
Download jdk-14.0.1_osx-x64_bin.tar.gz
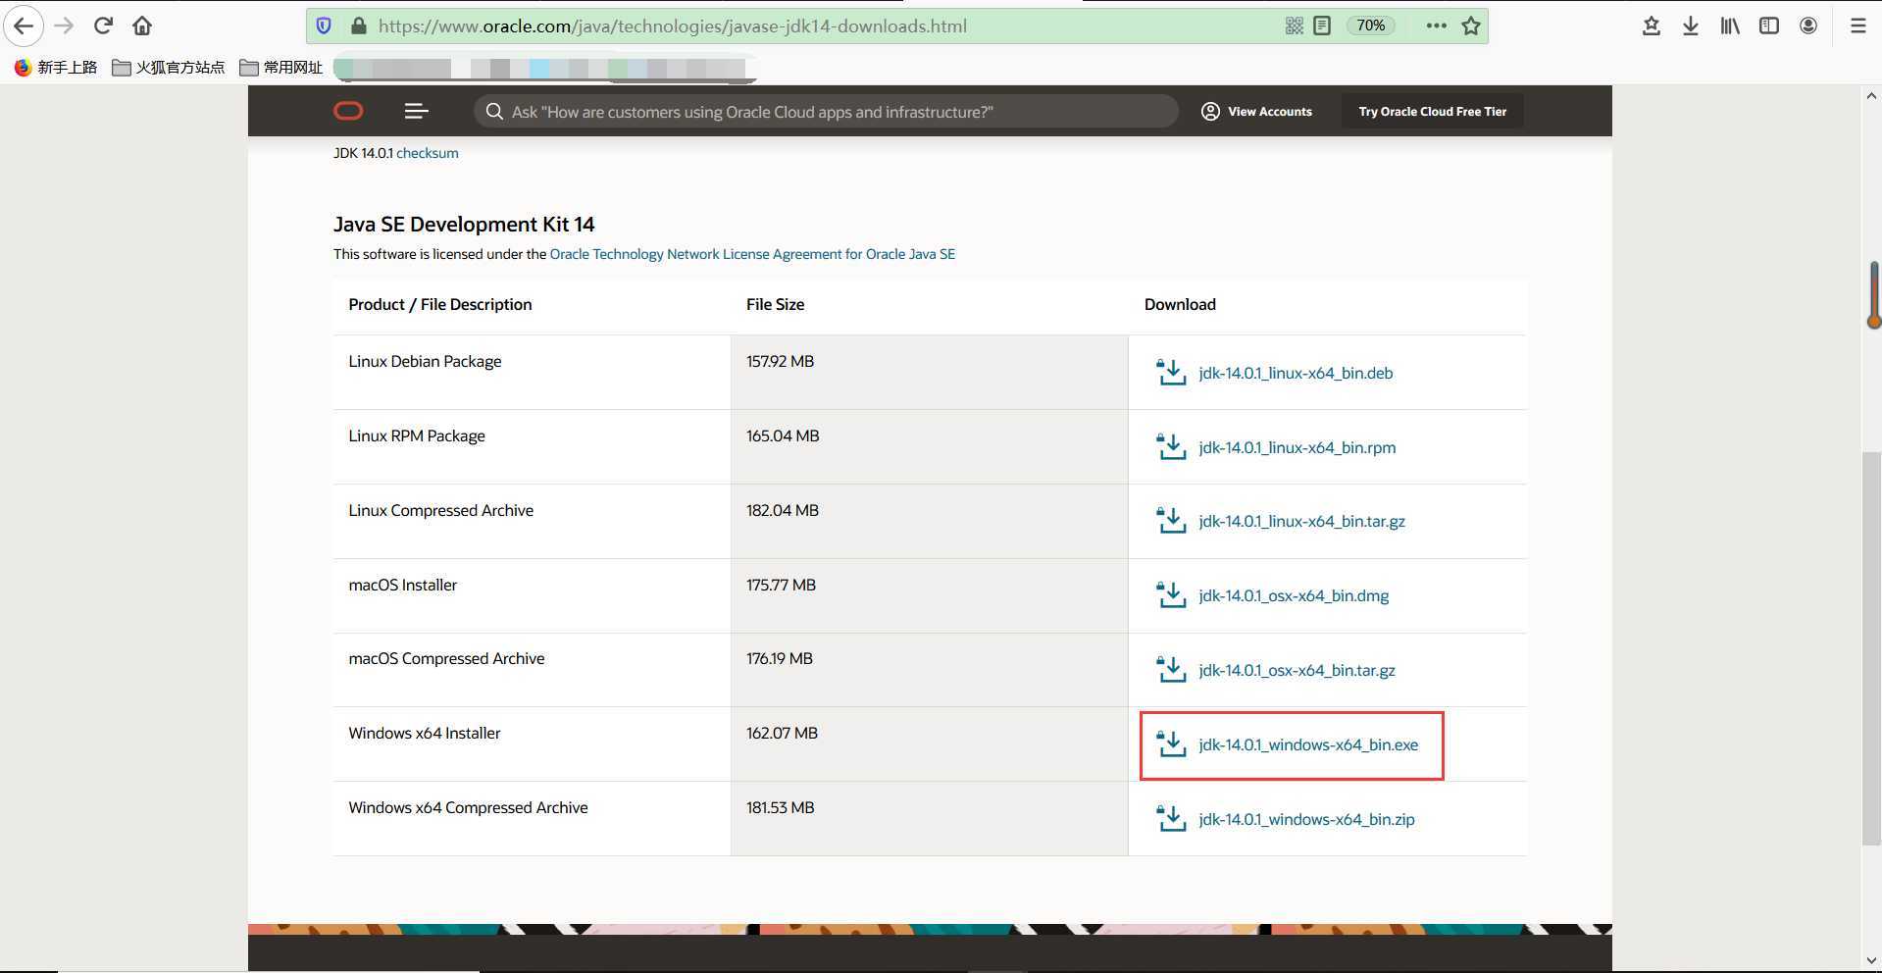(x=1297, y=670)
